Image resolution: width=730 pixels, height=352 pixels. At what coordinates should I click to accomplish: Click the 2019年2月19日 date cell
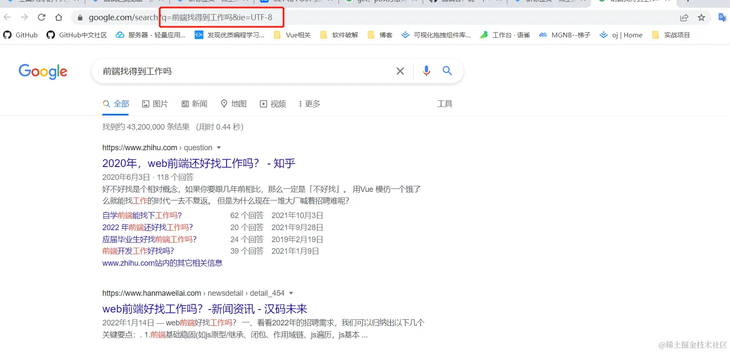pyautogui.click(x=297, y=240)
